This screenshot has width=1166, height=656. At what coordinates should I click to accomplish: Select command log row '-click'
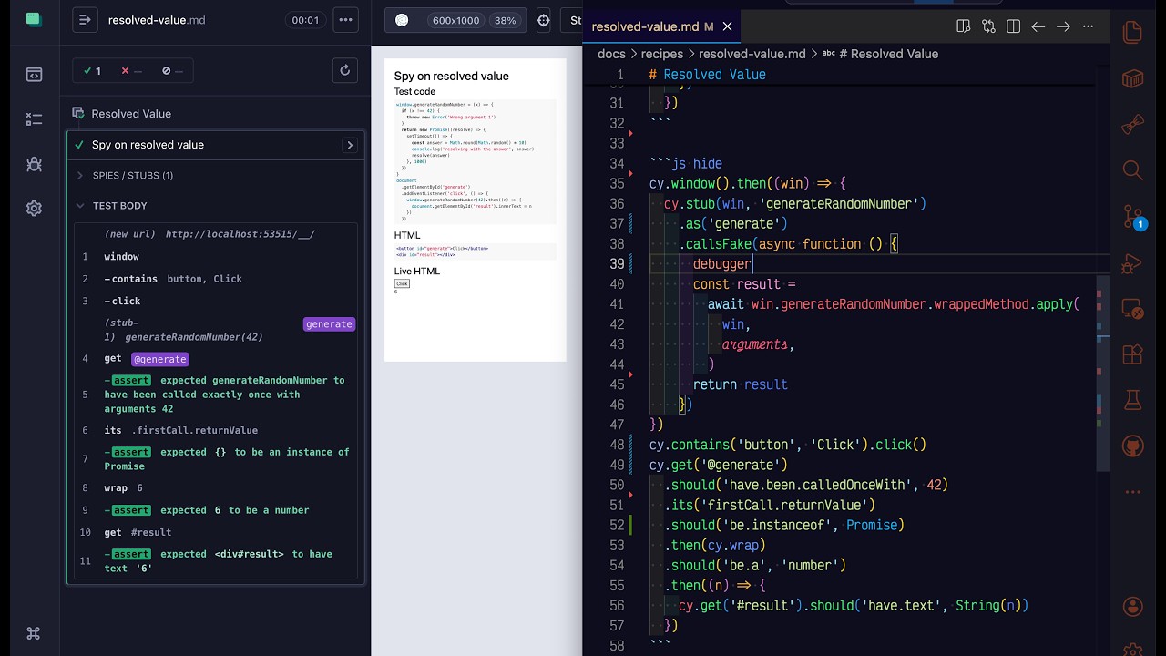[216, 301]
